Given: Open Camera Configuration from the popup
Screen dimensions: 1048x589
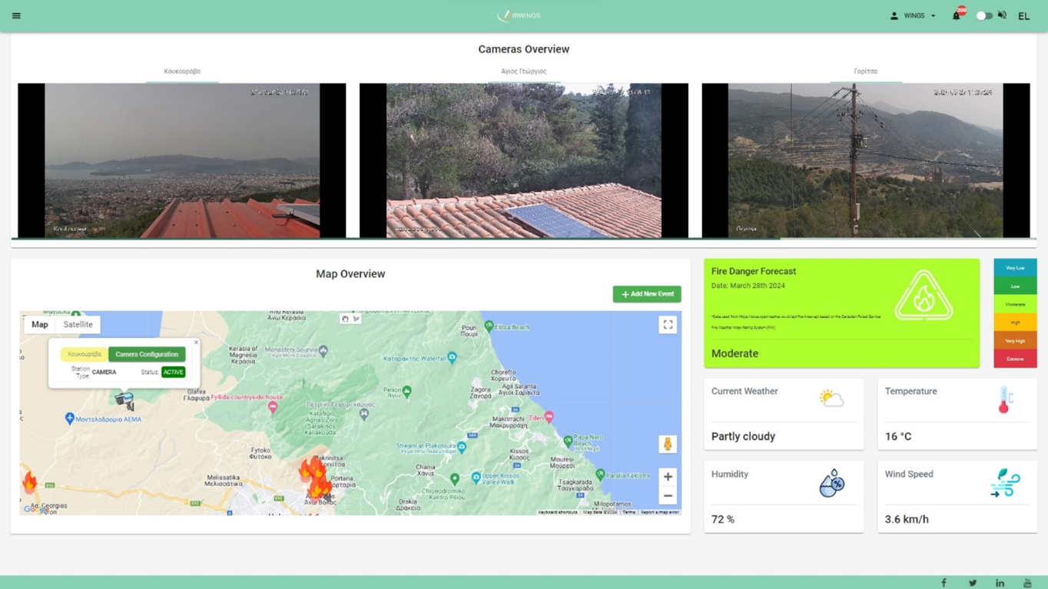Looking at the screenshot, I should click(x=147, y=354).
